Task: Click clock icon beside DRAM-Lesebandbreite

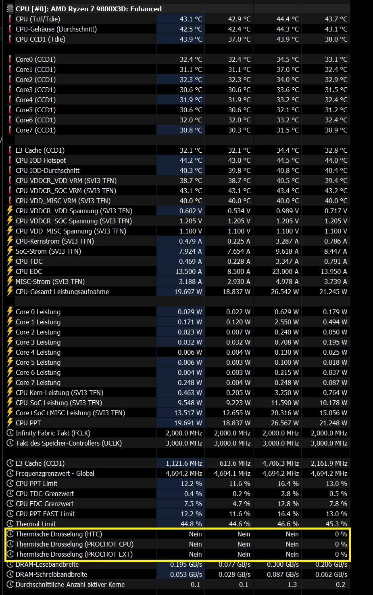Action: [x=10, y=565]
